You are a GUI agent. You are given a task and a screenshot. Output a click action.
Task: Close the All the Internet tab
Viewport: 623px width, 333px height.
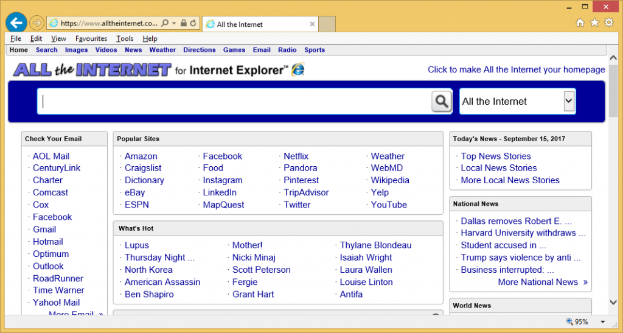pos(313,24)
